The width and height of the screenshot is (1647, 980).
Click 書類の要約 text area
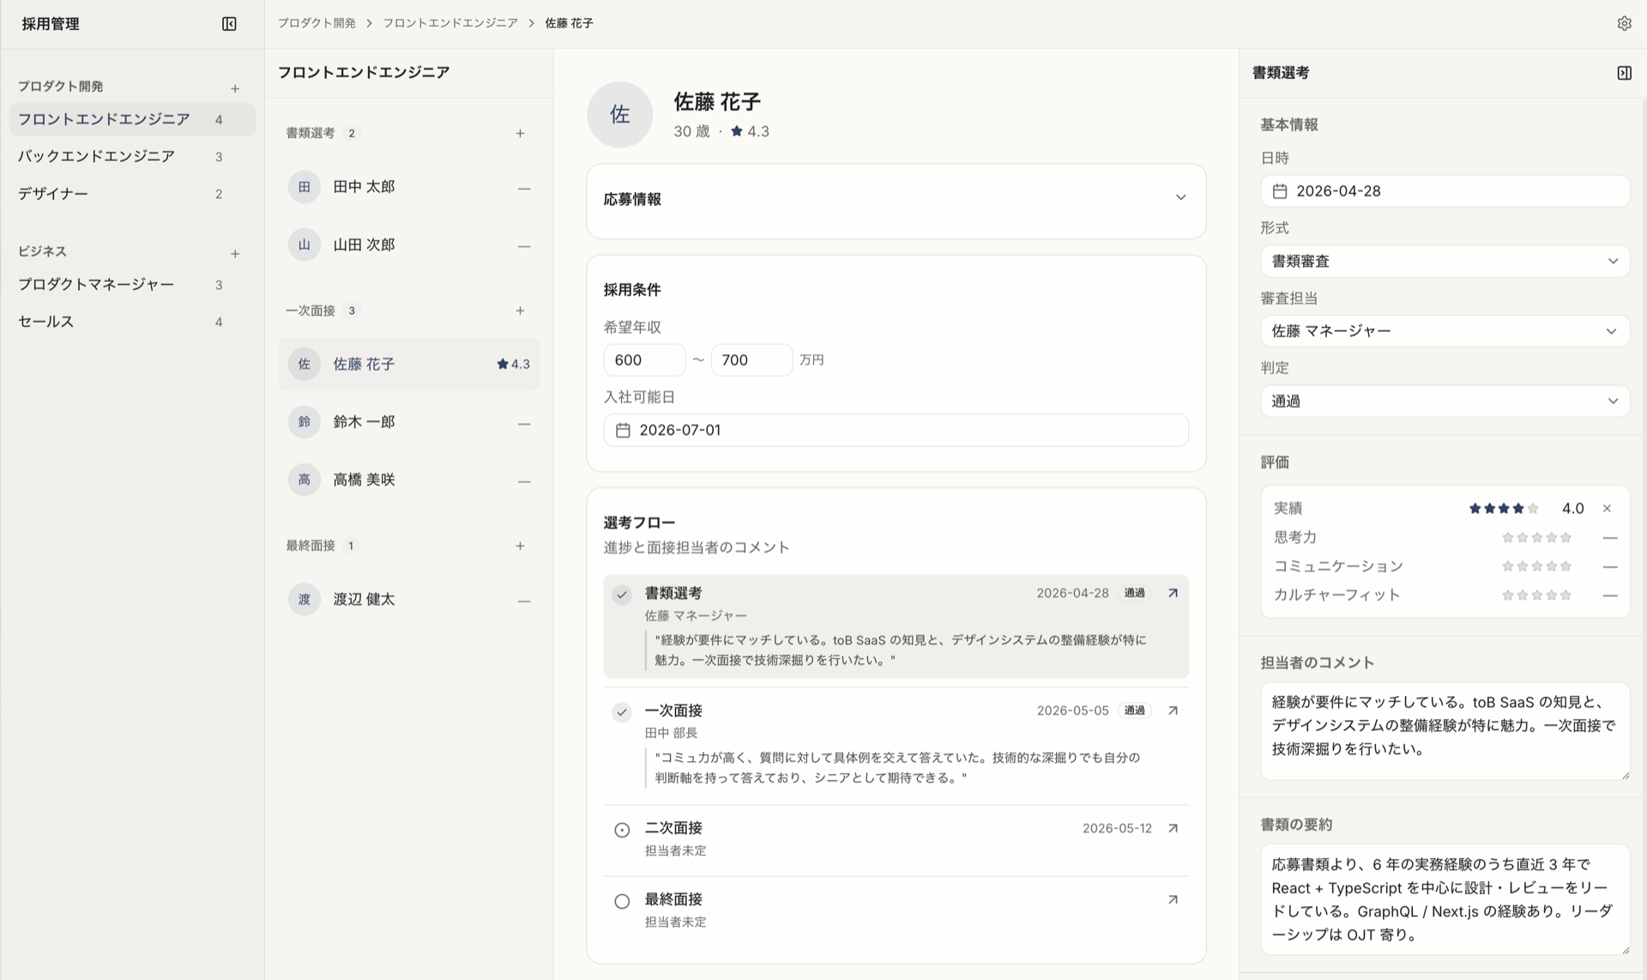[1445, 899]
